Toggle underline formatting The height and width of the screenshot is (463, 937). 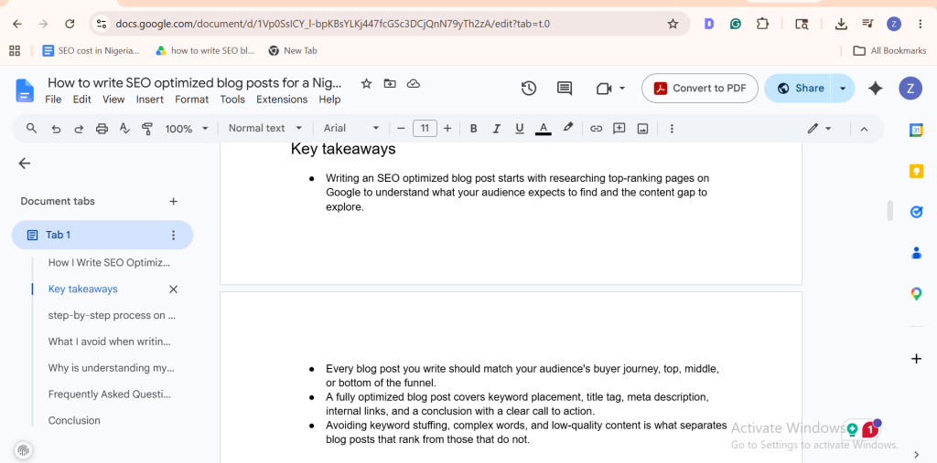(520, 128)
